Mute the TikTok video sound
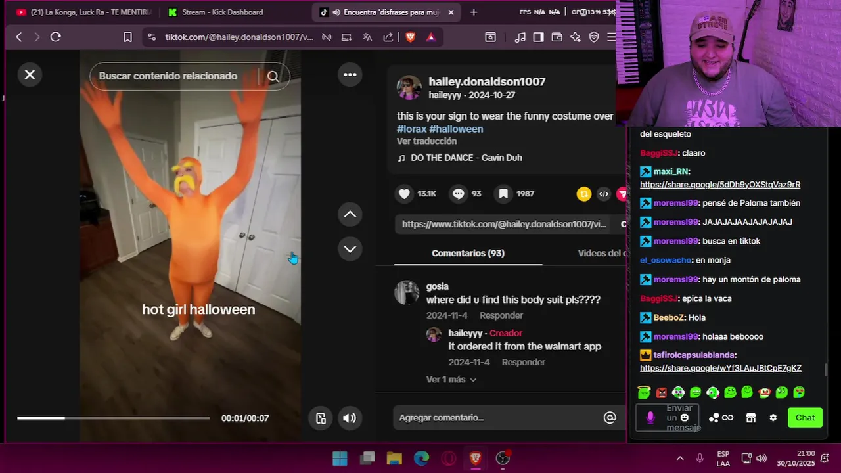841x473 pixels. click(350, 418)
